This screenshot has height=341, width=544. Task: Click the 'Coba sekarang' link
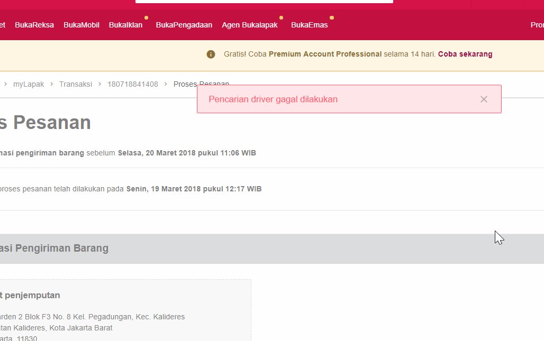(465, 54)
